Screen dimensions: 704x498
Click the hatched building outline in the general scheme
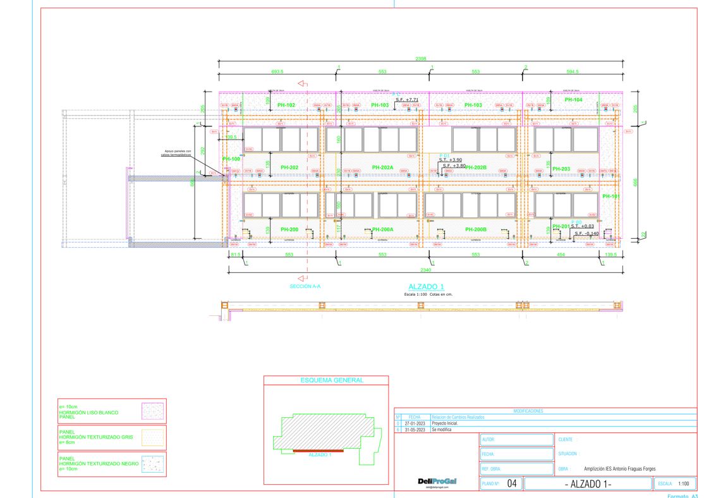point(324,432)
